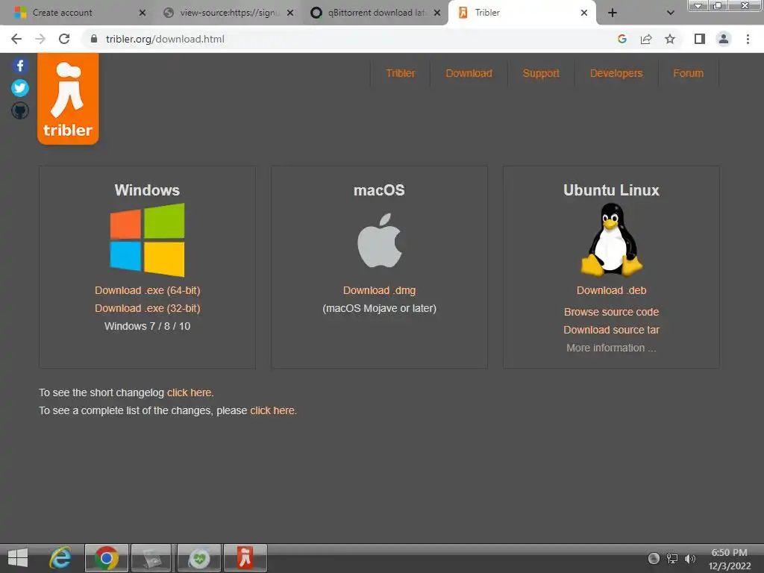Image resolution: width=764 pixels, height=573 pixels.
Task: Bookmark page with star icon
Action: 670,39
